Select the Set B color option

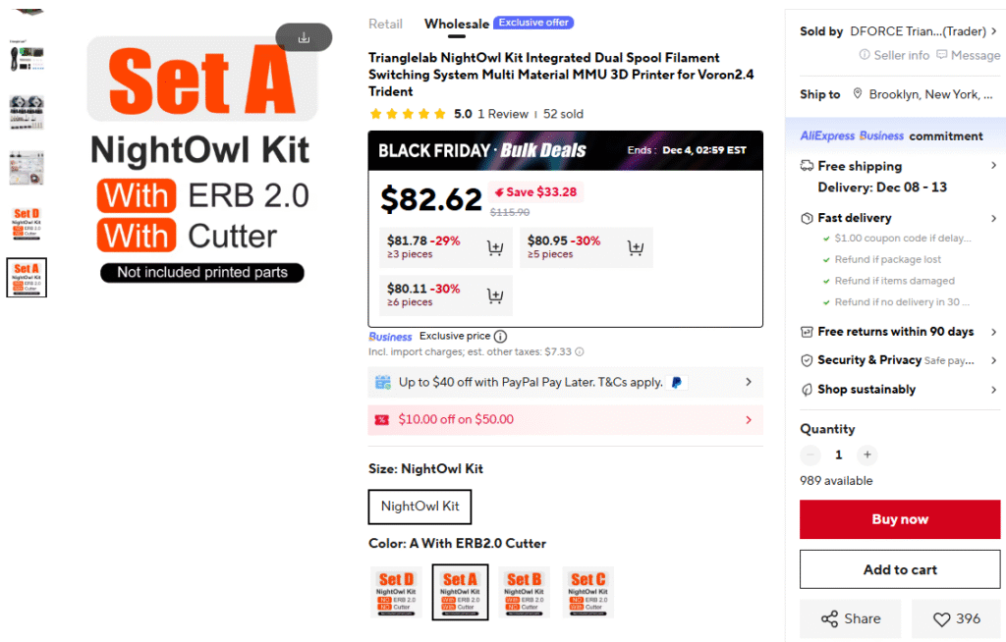524,592
